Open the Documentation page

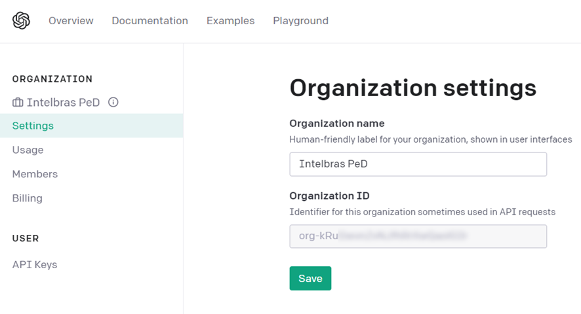150,21
